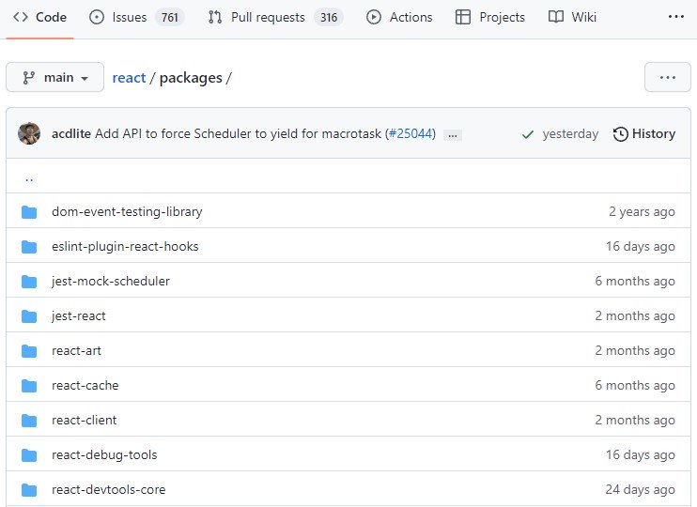Click '2 months ago' for jest-react
The height and width of the screenshot is (507, 697).
[x=635, y=315]
